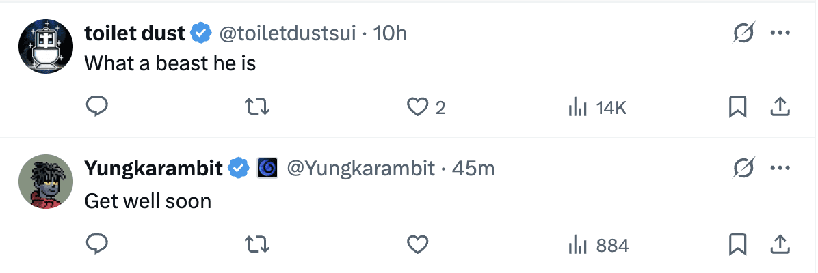Viewport: 818px width, 273px height.
Task: Click the @toiletdustsui handle
Action: point(287,33)
